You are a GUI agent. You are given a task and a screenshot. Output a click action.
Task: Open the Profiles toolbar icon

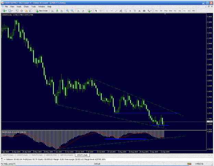(x=10, y=11)
